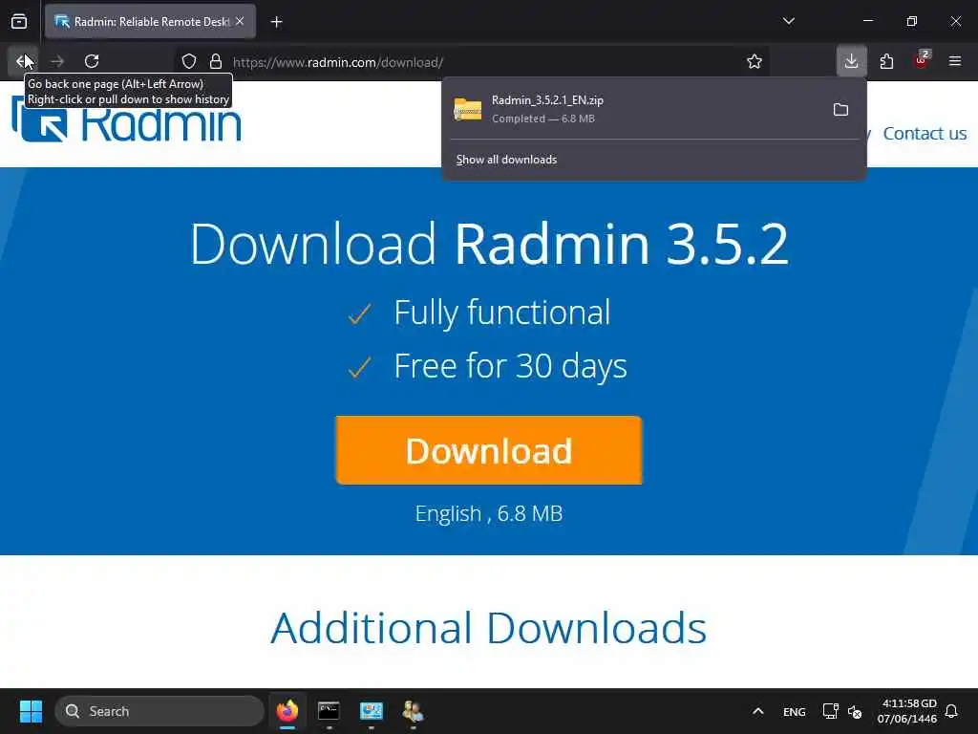Screen dimensions: 978x734
Task: Open a new tab with the plus button
Action: click(x=276, y=22)
